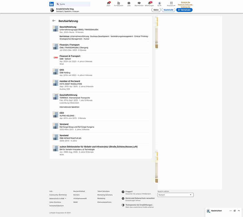The height and width of the screenshot is (217, 243).
Task: Open company logo for Vorstand Rail Cargo Group
Action: pos(55,126)
